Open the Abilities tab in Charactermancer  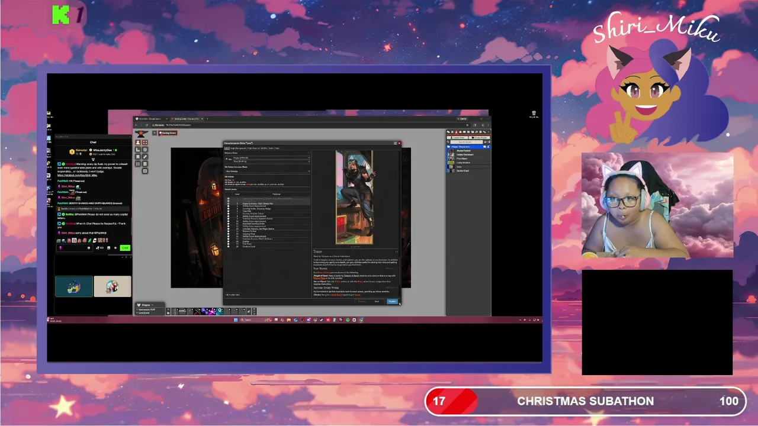[x=264, y=148]
